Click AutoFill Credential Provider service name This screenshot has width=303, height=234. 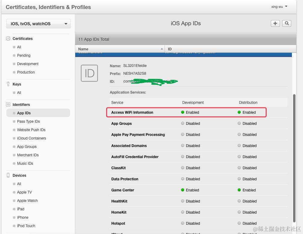tap(135, 157)
